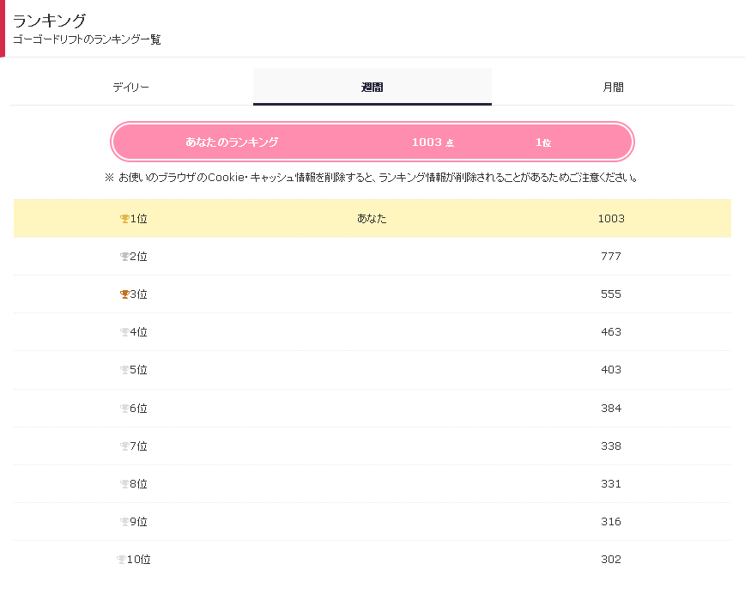Click the trophy icon next to 6位
This screenshot has width=745, height=594.
coord(124,409)
